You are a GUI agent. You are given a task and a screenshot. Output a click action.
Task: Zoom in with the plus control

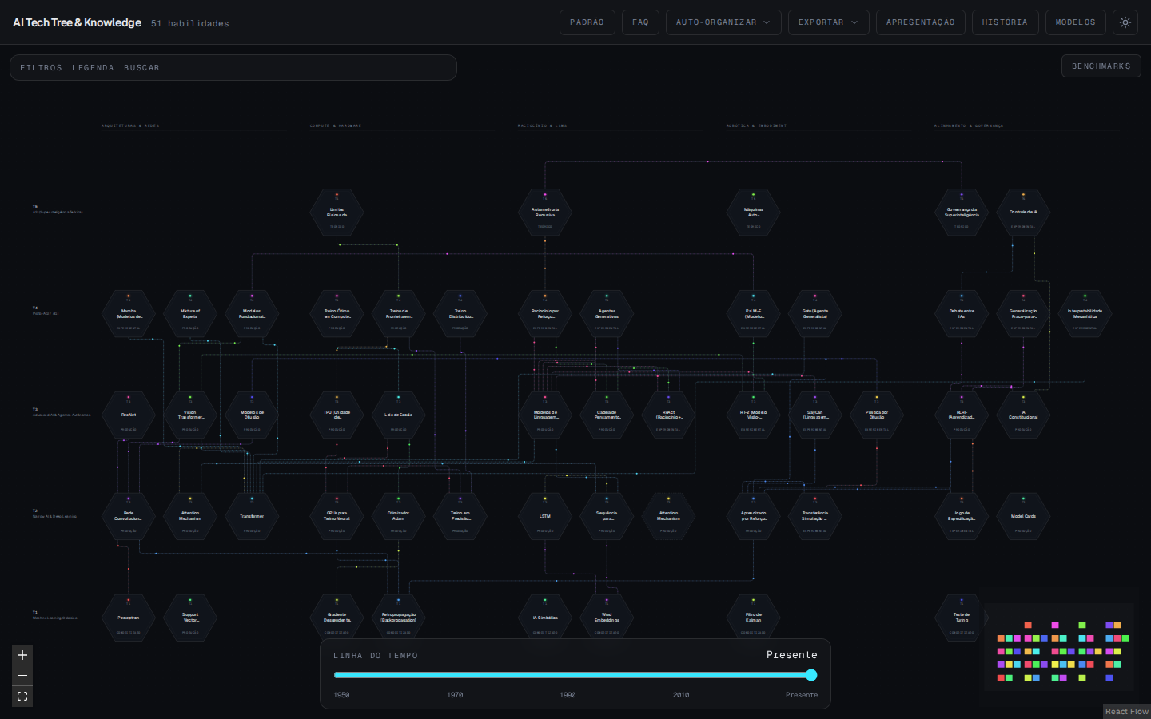click(x=22, y=655)
